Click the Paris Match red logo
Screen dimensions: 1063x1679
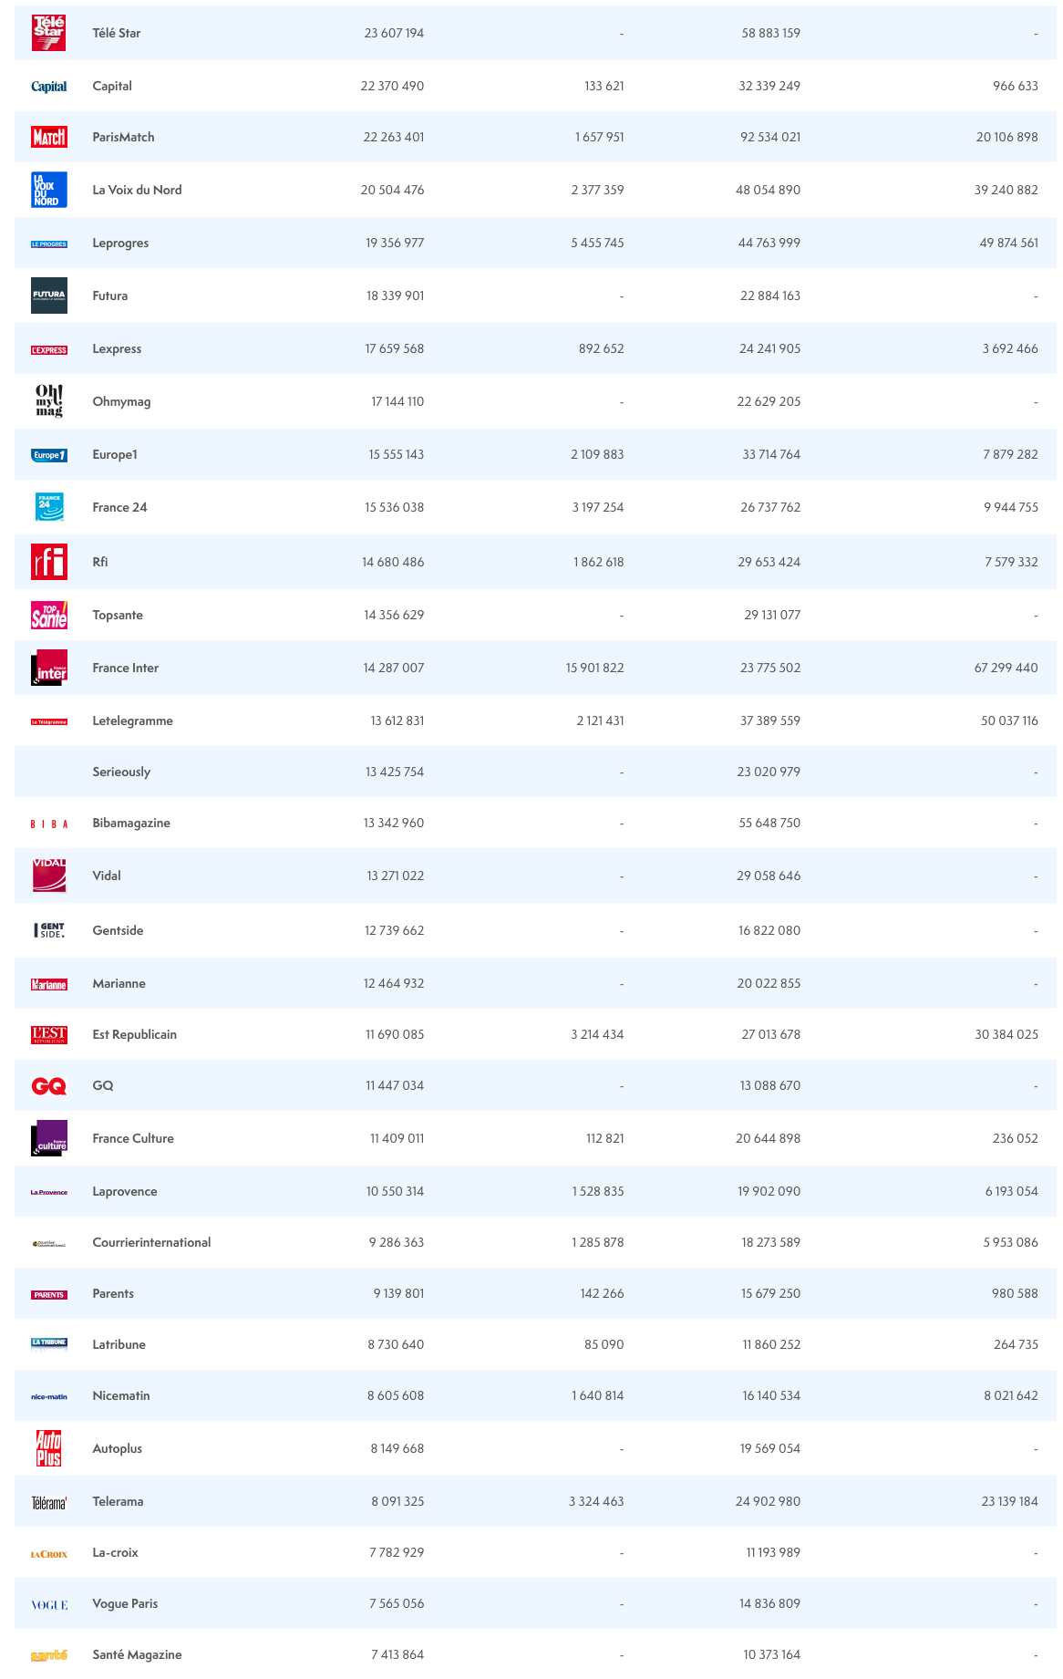click(48, 137)
